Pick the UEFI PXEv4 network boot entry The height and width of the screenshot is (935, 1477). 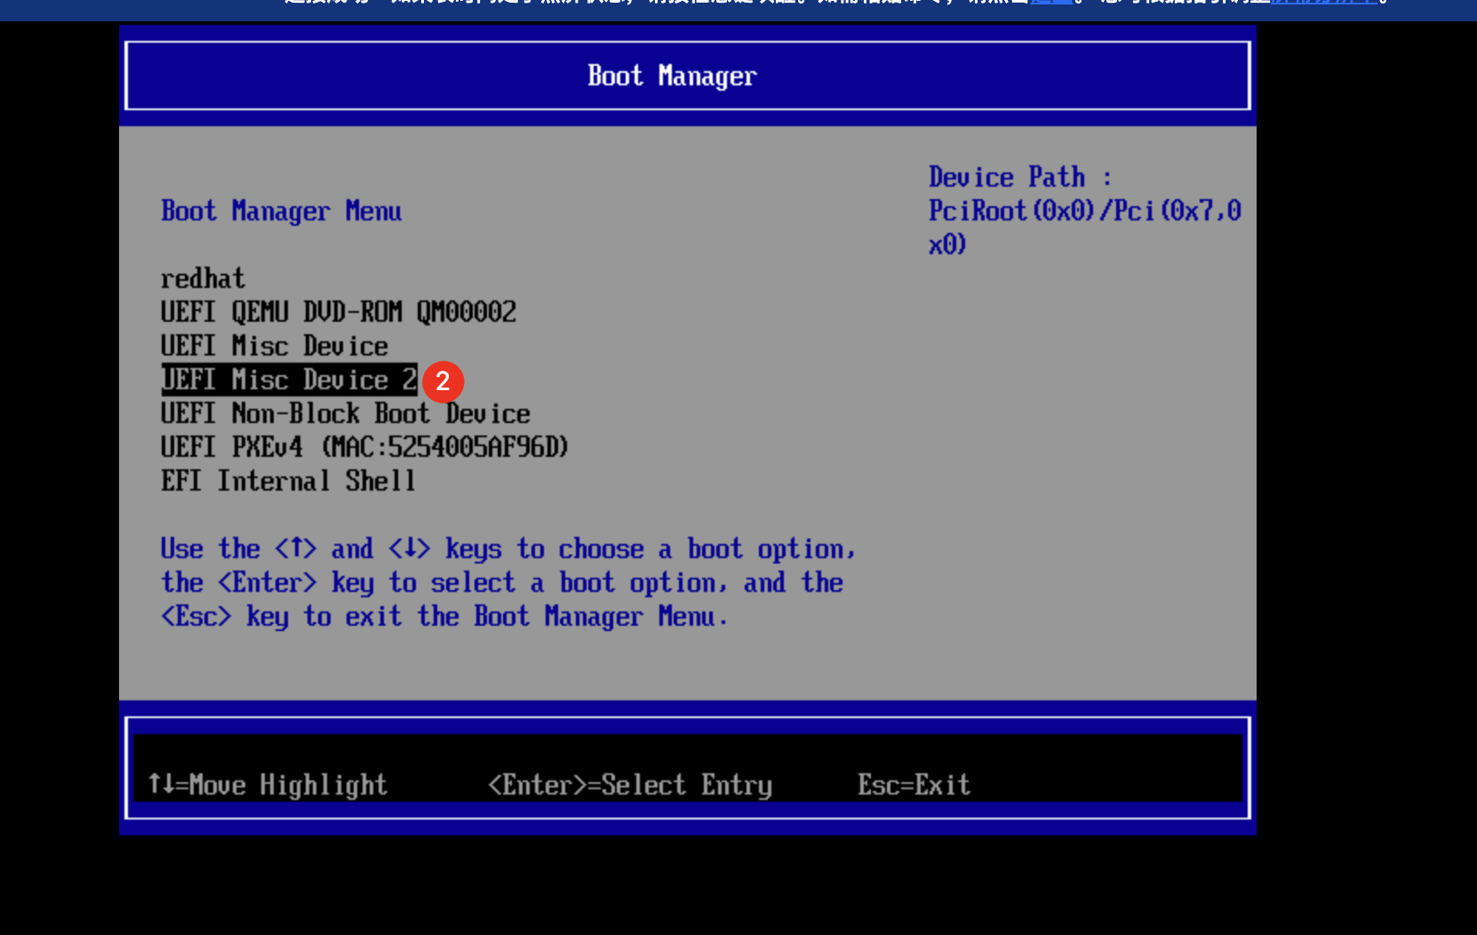pyautogui.click(x=364, y=447)
